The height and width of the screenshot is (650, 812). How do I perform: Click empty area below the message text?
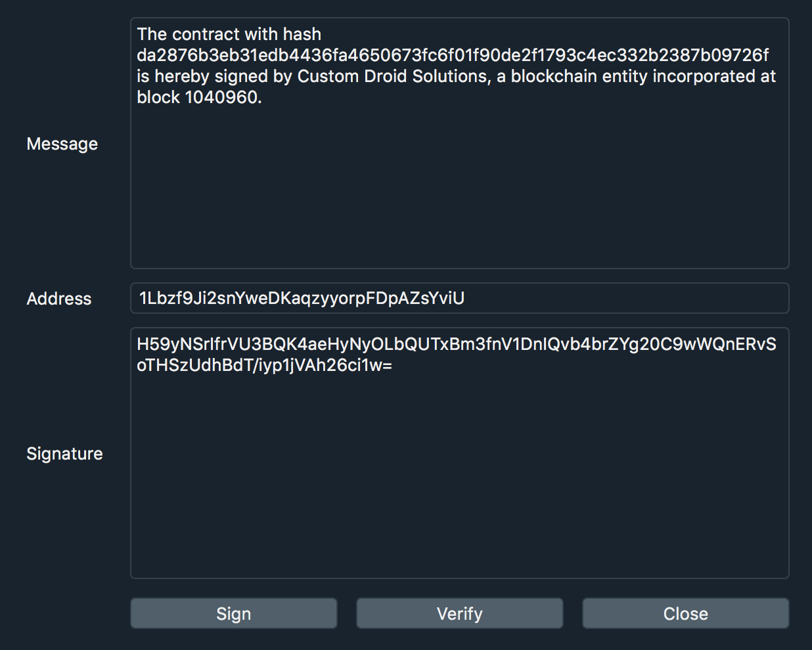coord(459,187)
